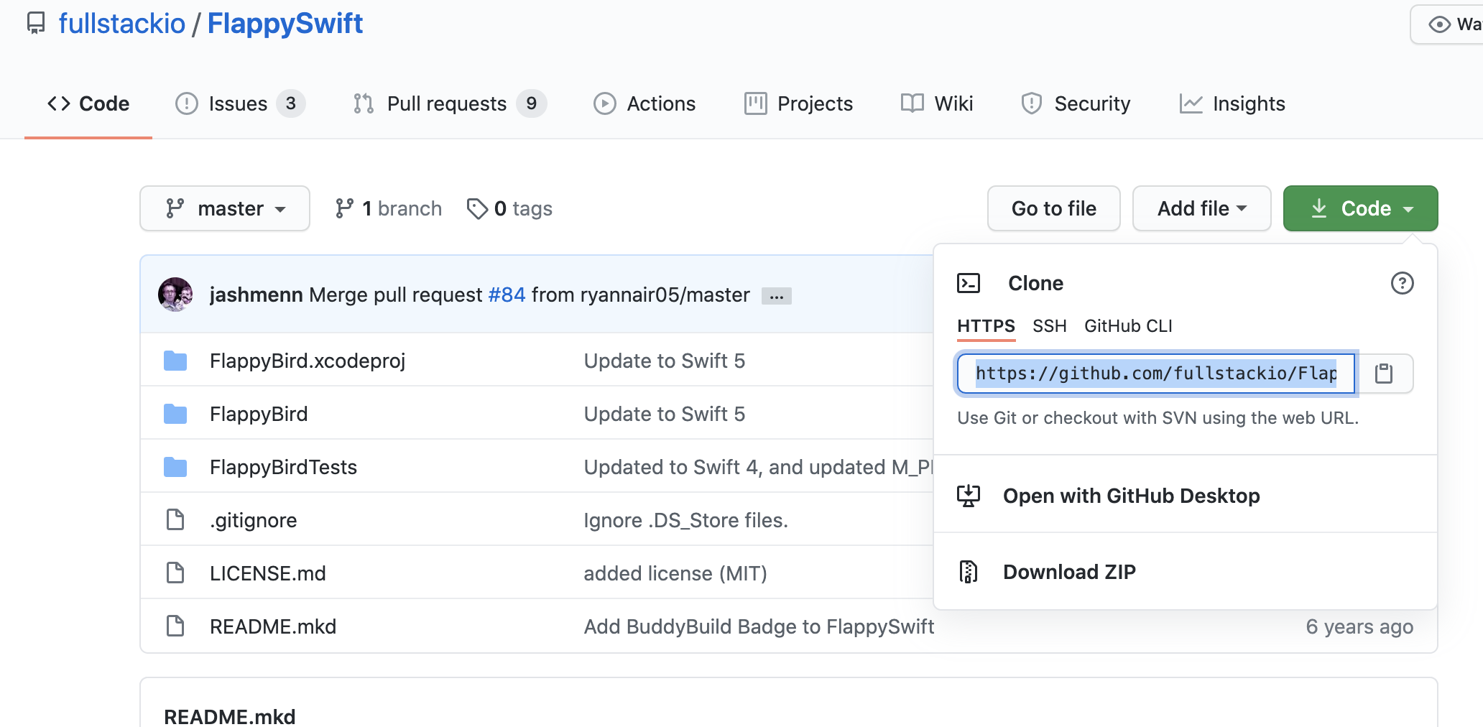This screenshot has width=1483, height=727.
Task: Expand the Add file dropdown
Action: [1201, 208]
